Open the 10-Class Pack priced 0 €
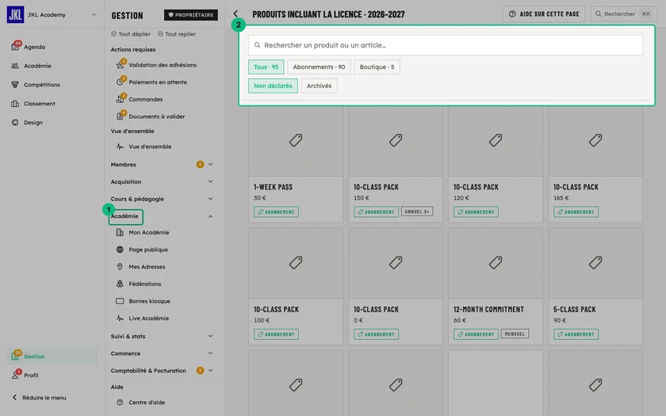The image size is (666, 416). pyautogui.click(x=396, y=287)
